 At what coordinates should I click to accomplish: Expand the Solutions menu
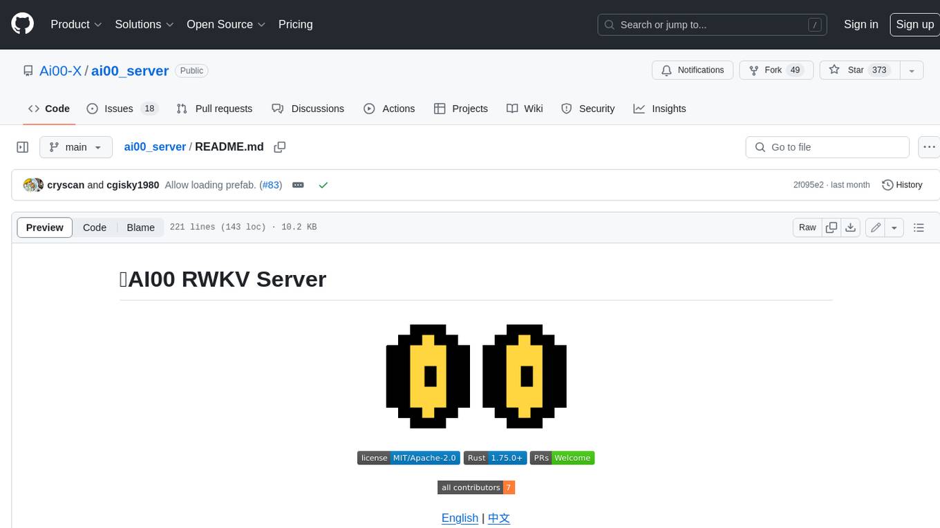tap(144, 24)
